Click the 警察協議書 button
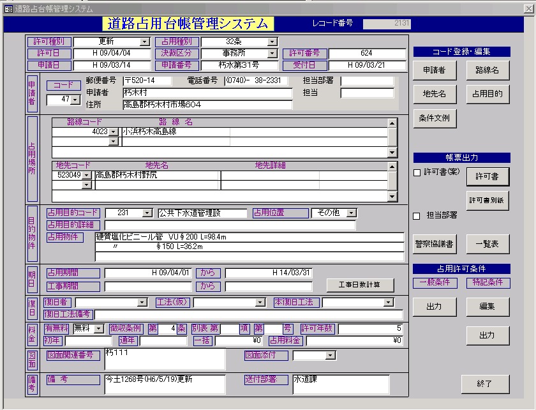 coord(434,243)
